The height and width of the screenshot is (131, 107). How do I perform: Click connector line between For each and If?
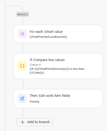pyautogui.click(x=23, y=48)
